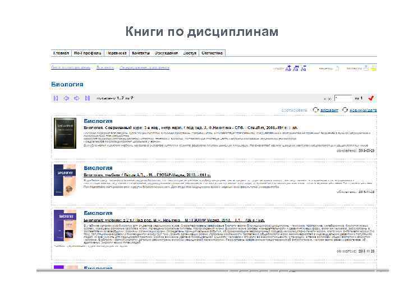Click the page number input field
Image resolution: width=404 pixels, height=303 pixels.
343,98
